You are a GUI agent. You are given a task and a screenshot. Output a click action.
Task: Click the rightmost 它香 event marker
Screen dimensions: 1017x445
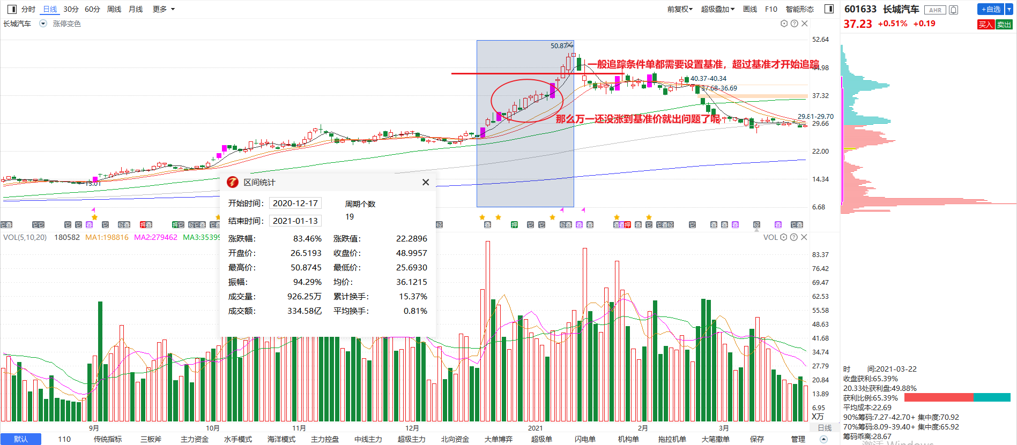[797, 225]
